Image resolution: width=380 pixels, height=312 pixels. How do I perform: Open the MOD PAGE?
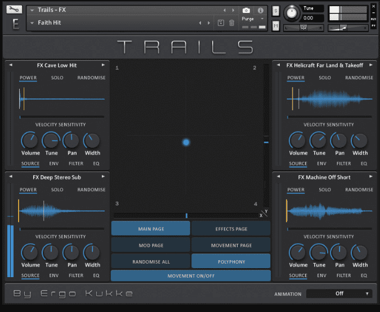151,245
